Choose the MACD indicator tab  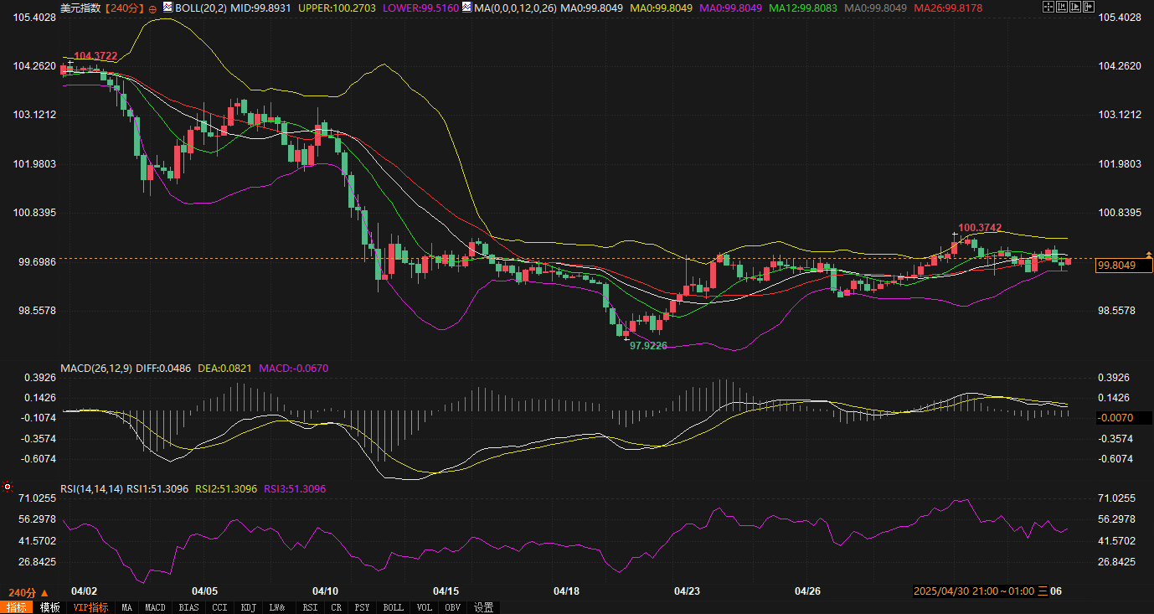155,607
